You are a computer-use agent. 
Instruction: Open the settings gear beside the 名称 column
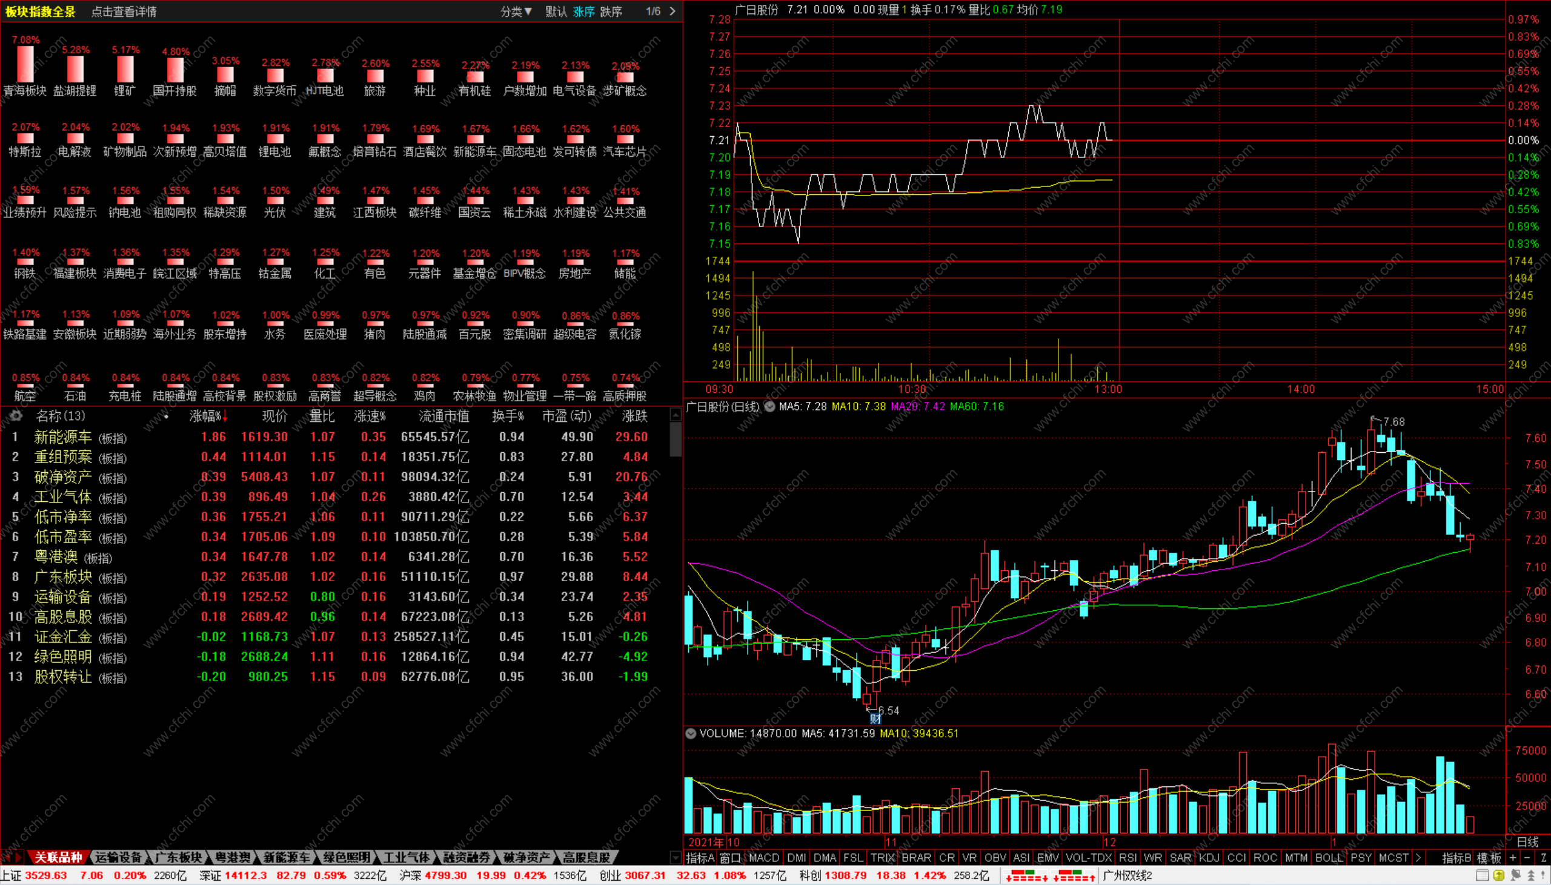coord(16,416)
